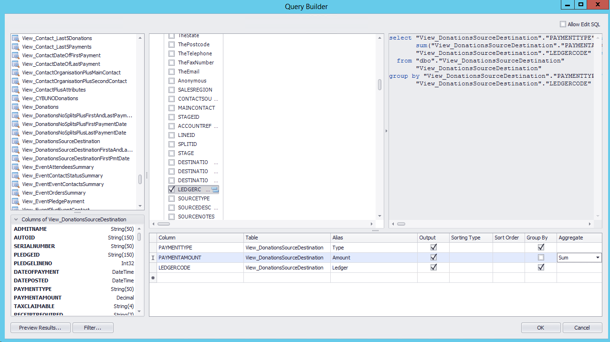Click the icon beside View_CYBUNODonations
This screenshot has height=342, width=610.
(15, 98)
